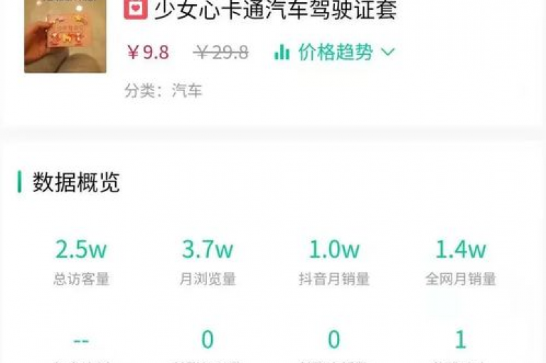This screenshot has height=363, width=546.
Task: Click the 月浏览量 label
Action: [x=208, y=279]
